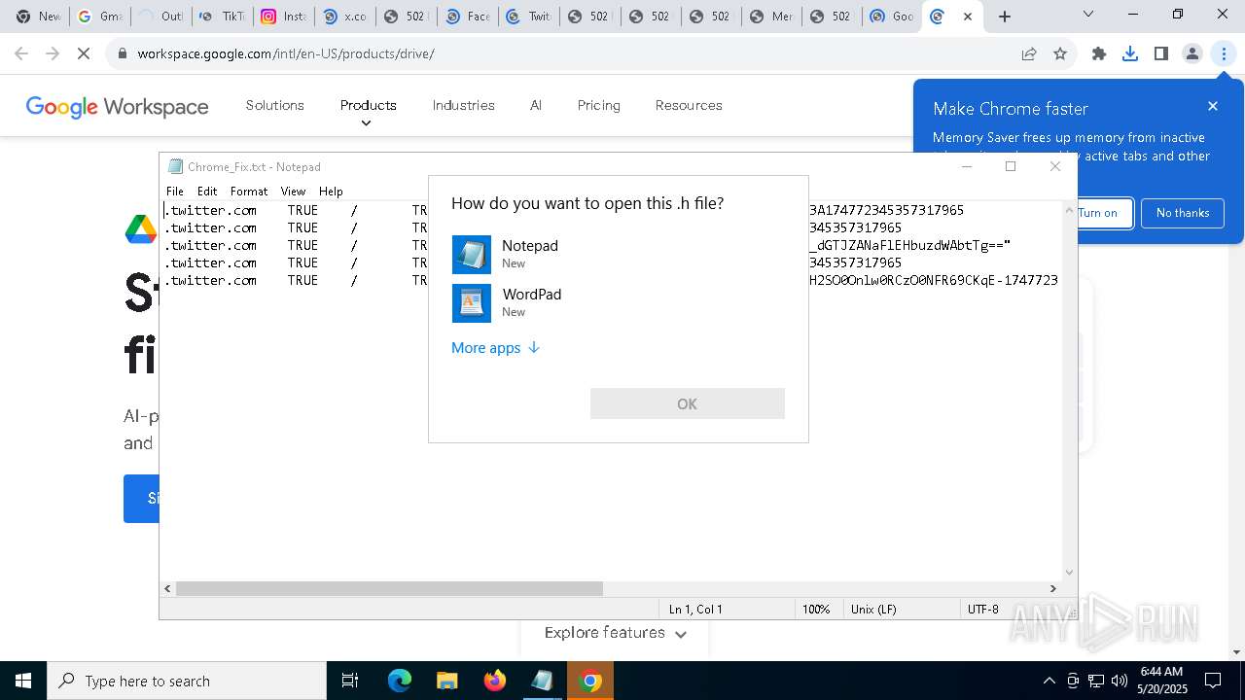The image size is (1245, 700).
Task: Switch to the Facebook tab
Action: coord(466,17)
